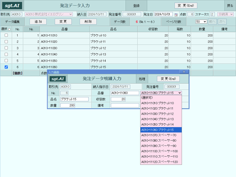Click the 戻る button
The image size is (236, 177).
tap(230, 6)
